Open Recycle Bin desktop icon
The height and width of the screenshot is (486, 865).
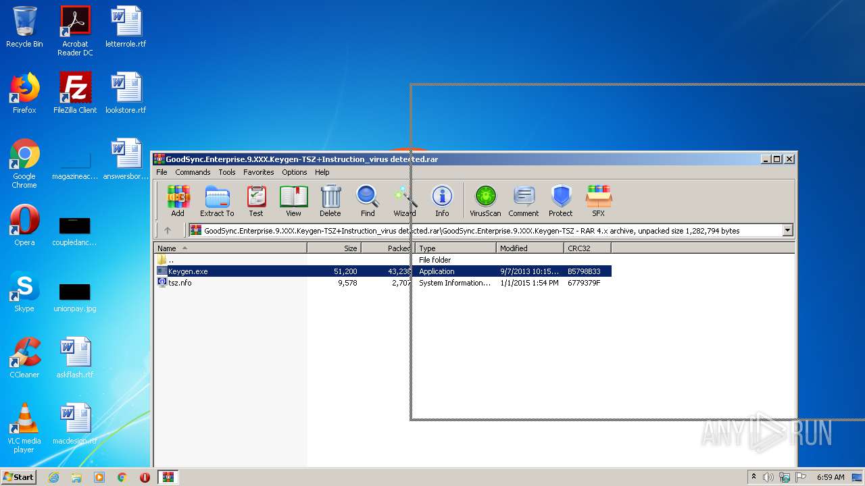point(24,28)
